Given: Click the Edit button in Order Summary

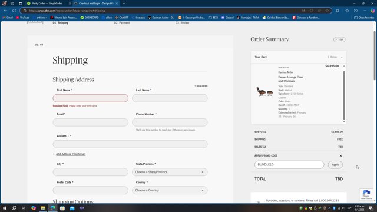Looking at the screenshot, I should point(339,39).
